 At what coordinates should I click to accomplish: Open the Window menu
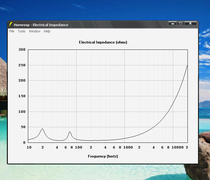pyautogui.click(x=34, y=31)
